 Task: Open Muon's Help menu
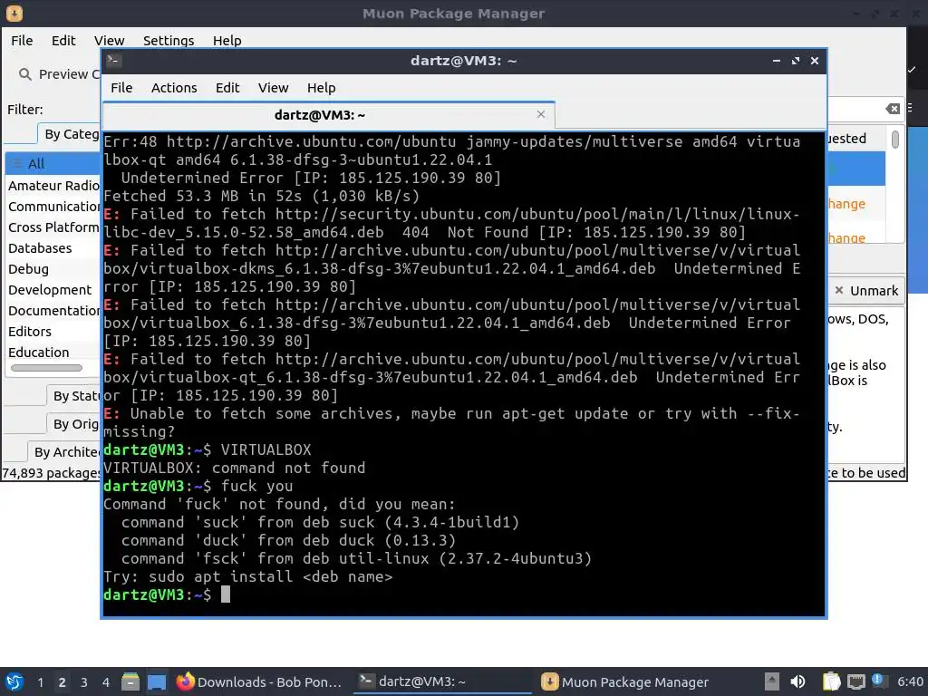point(227,40)
